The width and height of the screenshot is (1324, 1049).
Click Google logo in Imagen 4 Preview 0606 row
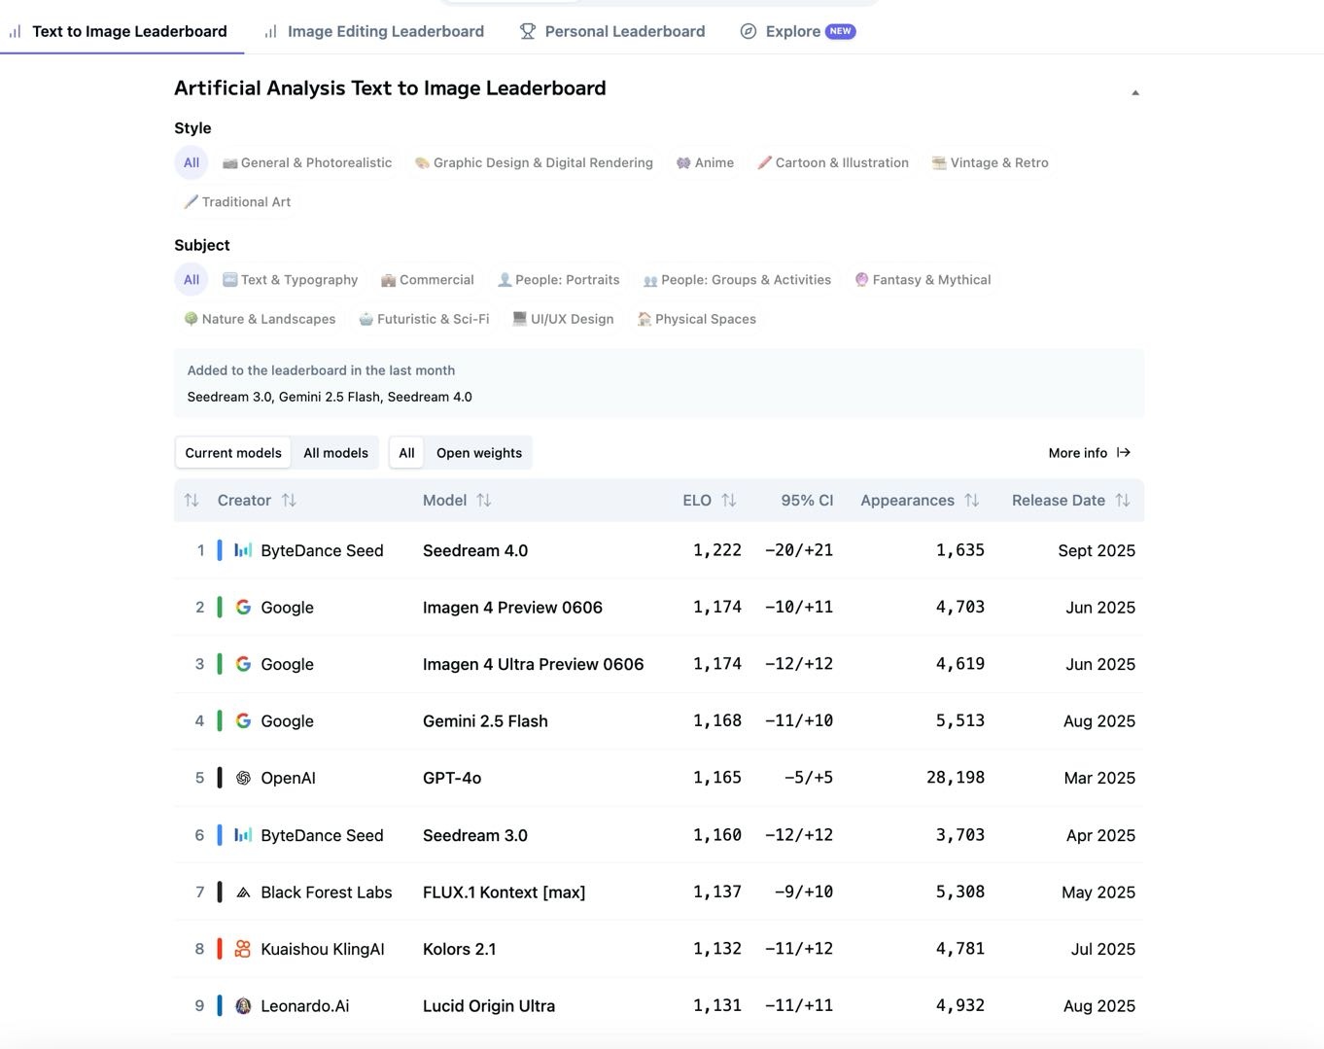click(243, 608)
